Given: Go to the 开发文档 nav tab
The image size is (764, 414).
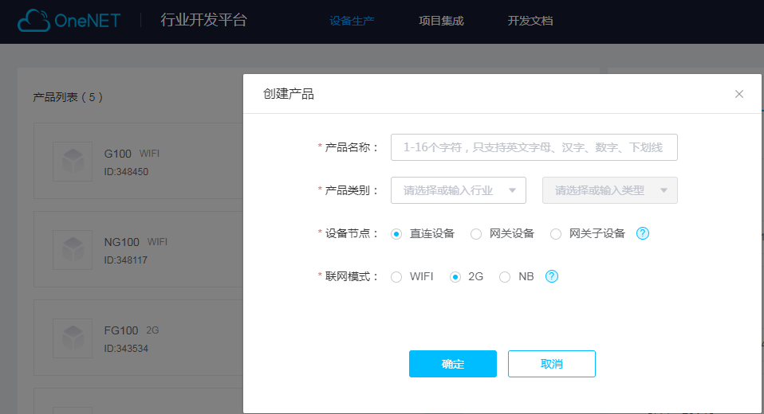Looking at the screenshot, I should pos(530,21).
